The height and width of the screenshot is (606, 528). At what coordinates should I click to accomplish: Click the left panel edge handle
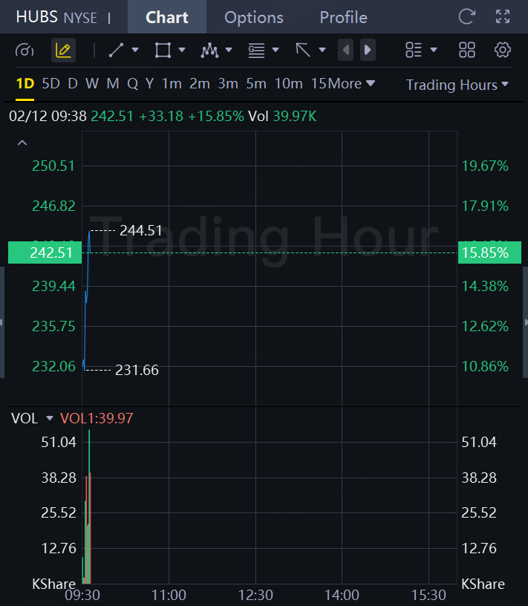coord(2,322)
